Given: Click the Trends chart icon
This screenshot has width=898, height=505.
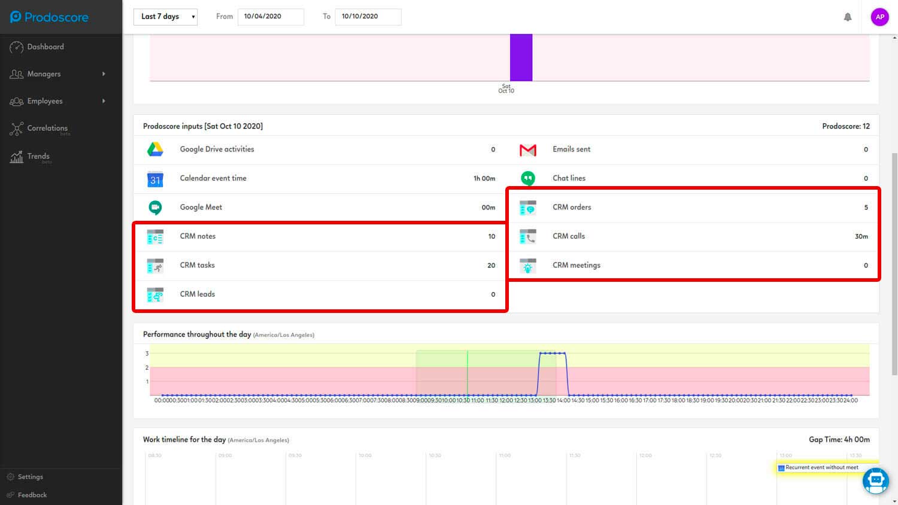Looking at the screenshot, I should click(16, 157).
